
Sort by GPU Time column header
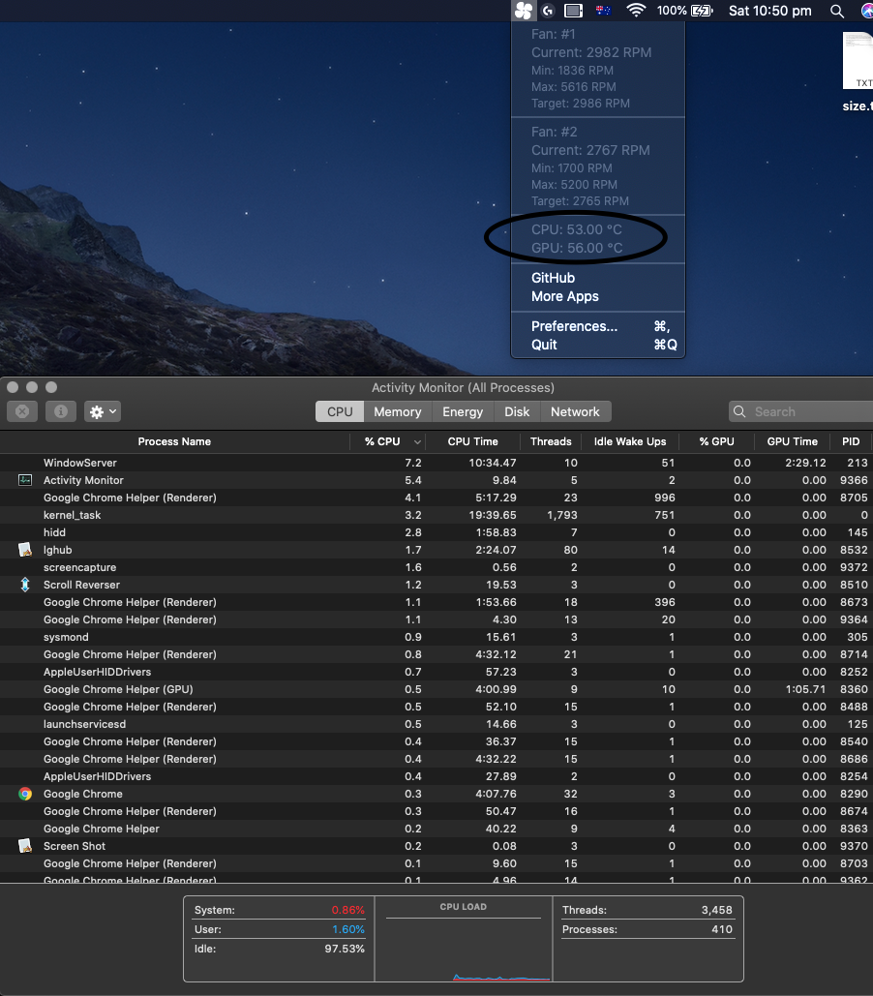coord(792,441)
